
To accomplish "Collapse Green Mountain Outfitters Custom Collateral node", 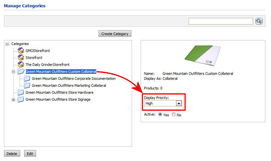I will tap(14, 72).
